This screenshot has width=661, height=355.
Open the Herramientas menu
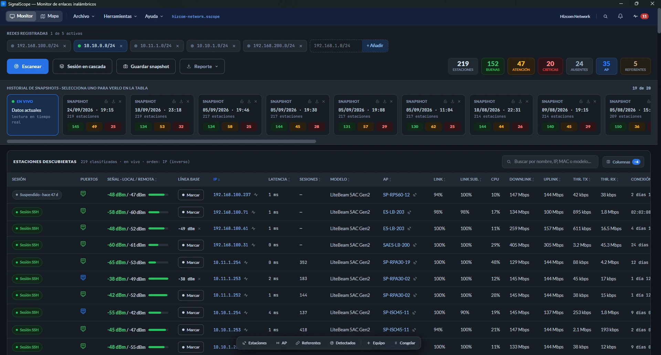coord(120,17)
